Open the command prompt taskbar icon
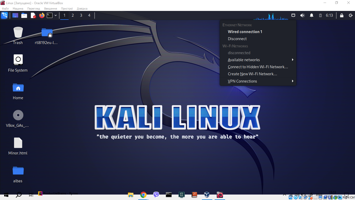This screenshot has width=355, height=200. click(169, 195)
